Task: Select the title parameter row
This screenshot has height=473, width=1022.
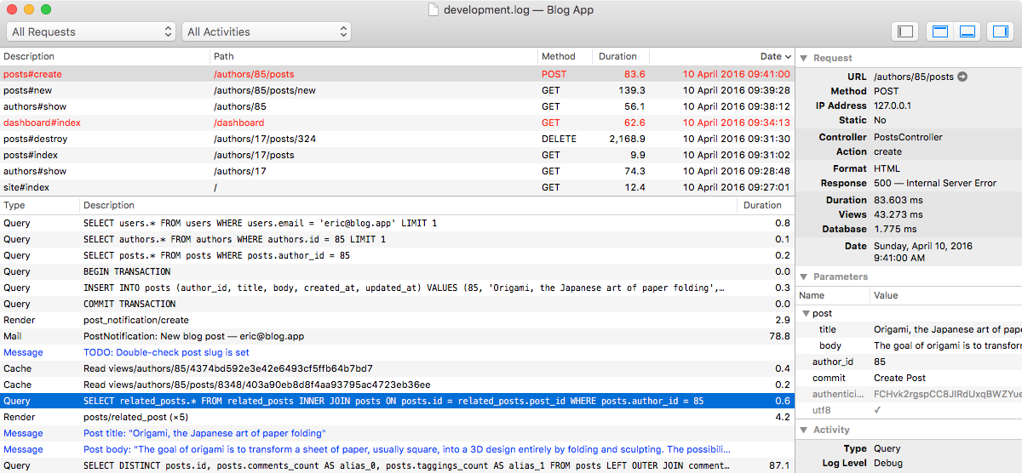Action: click(909, 329)
